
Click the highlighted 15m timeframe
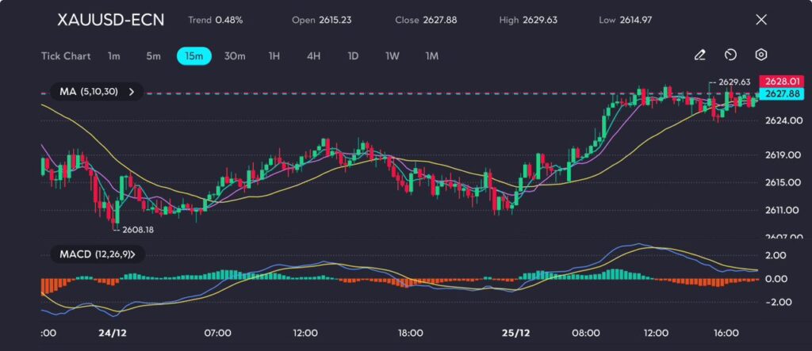tap(194, 56)
